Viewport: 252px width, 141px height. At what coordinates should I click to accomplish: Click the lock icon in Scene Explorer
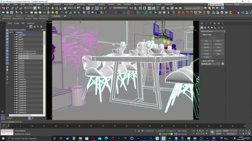[35, 27]
